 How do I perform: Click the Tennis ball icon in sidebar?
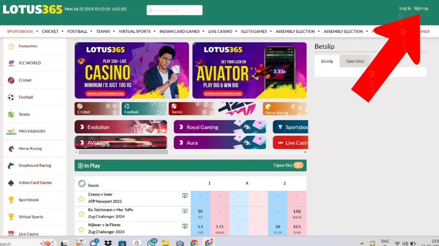point(11,115)
